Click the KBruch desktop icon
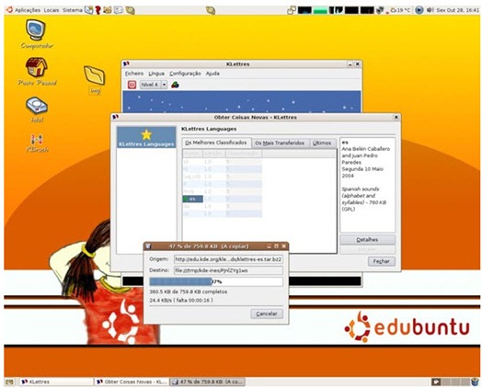 point(37,143)
